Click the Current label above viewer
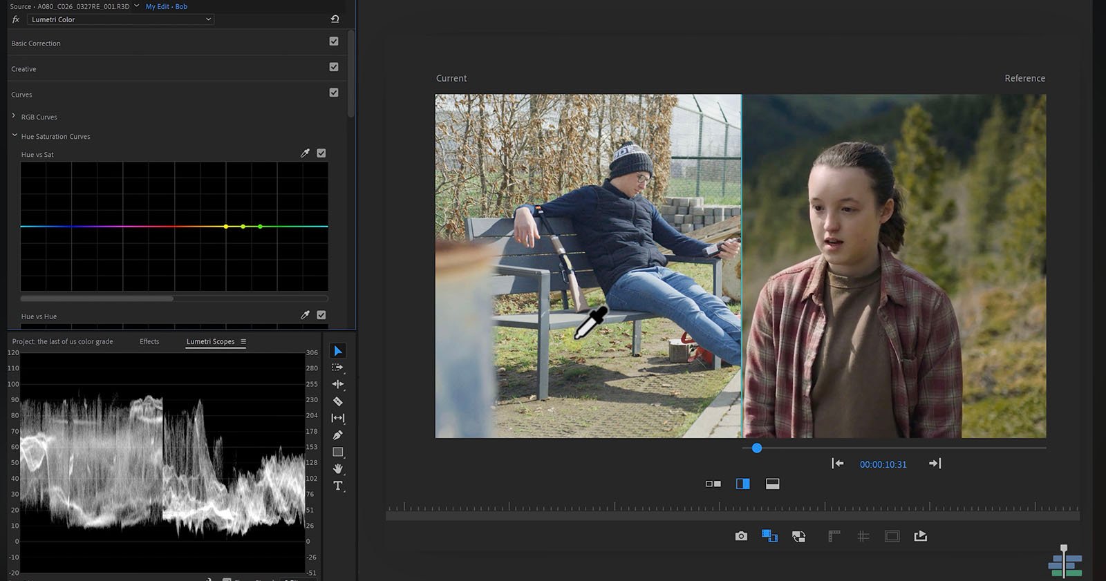 click(451, 78)
